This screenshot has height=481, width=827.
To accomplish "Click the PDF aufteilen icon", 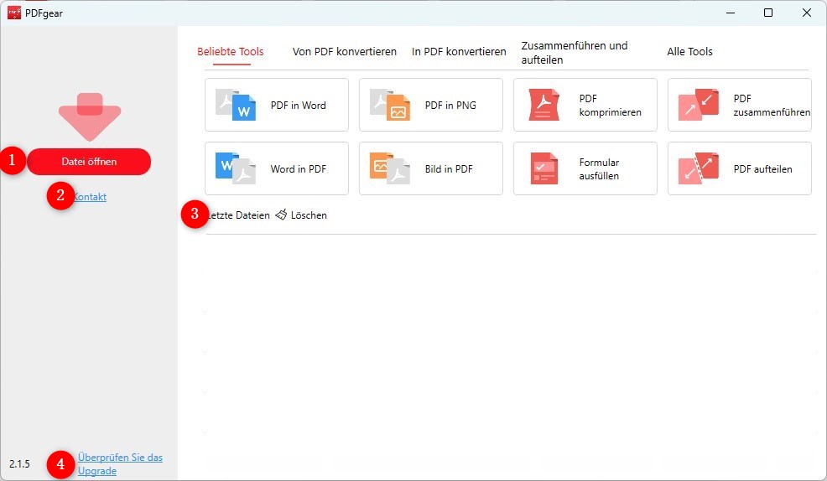I will (x=699, y=168).
